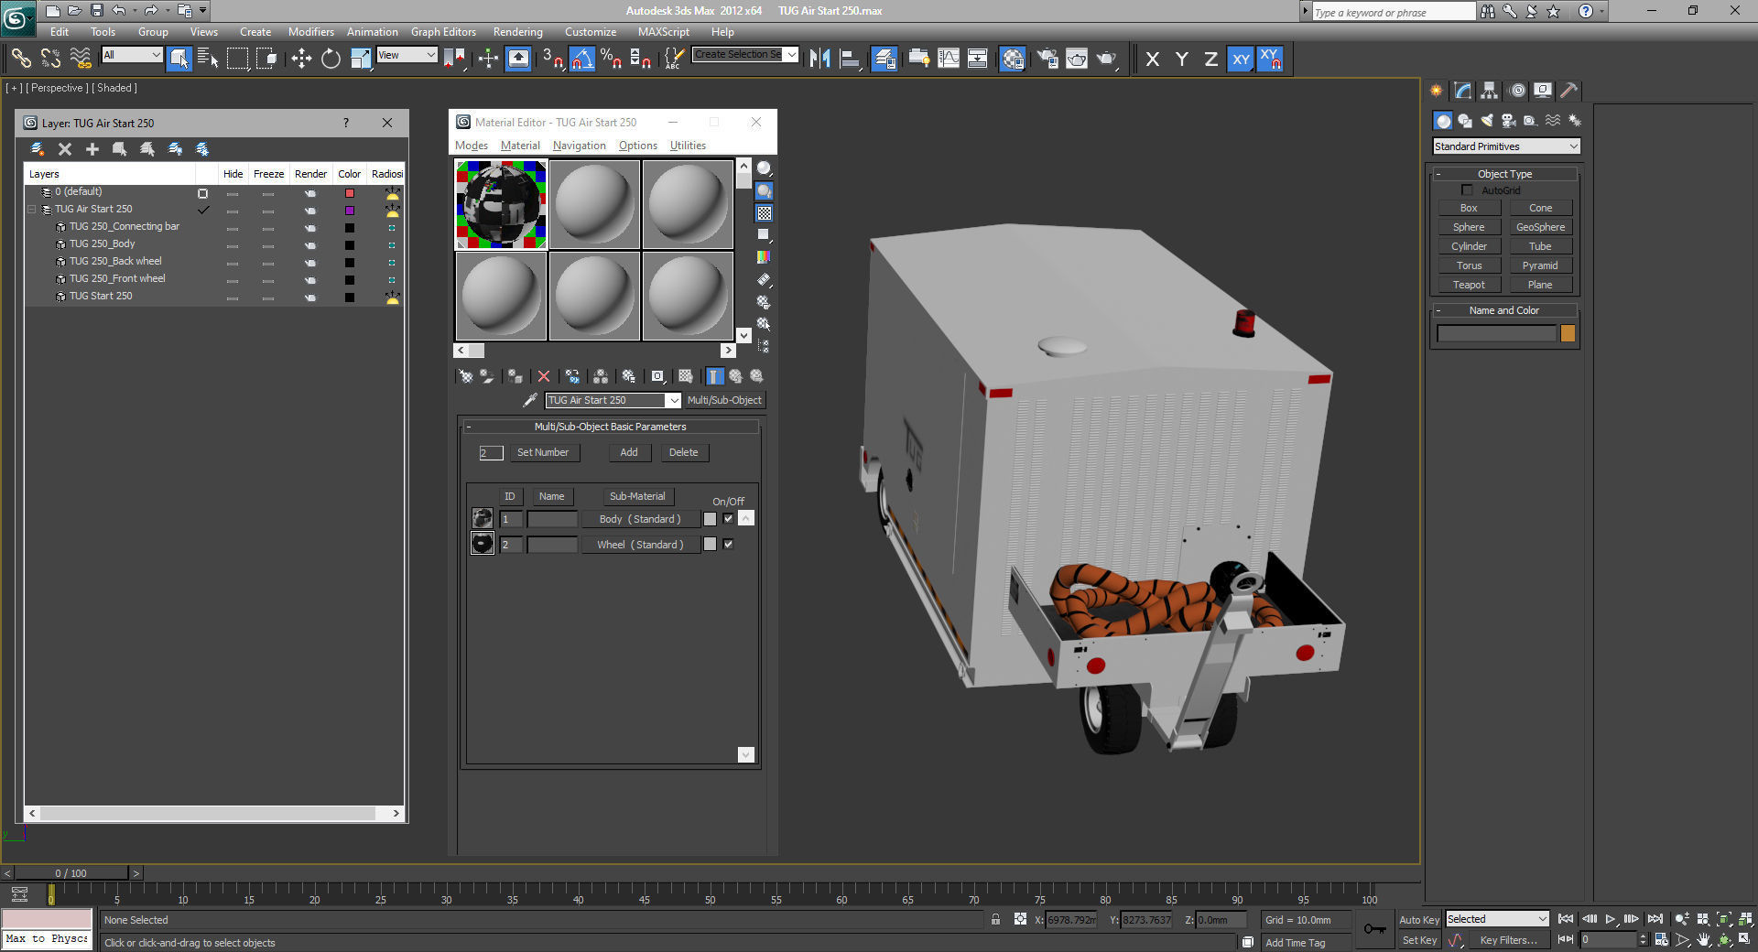Click Reset Map/Mtl red X icon
Image resolution: width=1758 pixels, height=952 pixels.
tap(544, 376)
